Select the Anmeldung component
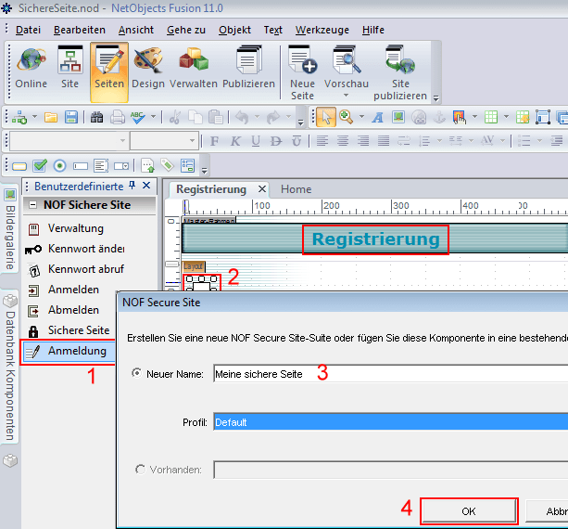Screen dimensions: 568x529 pos(69,351)
